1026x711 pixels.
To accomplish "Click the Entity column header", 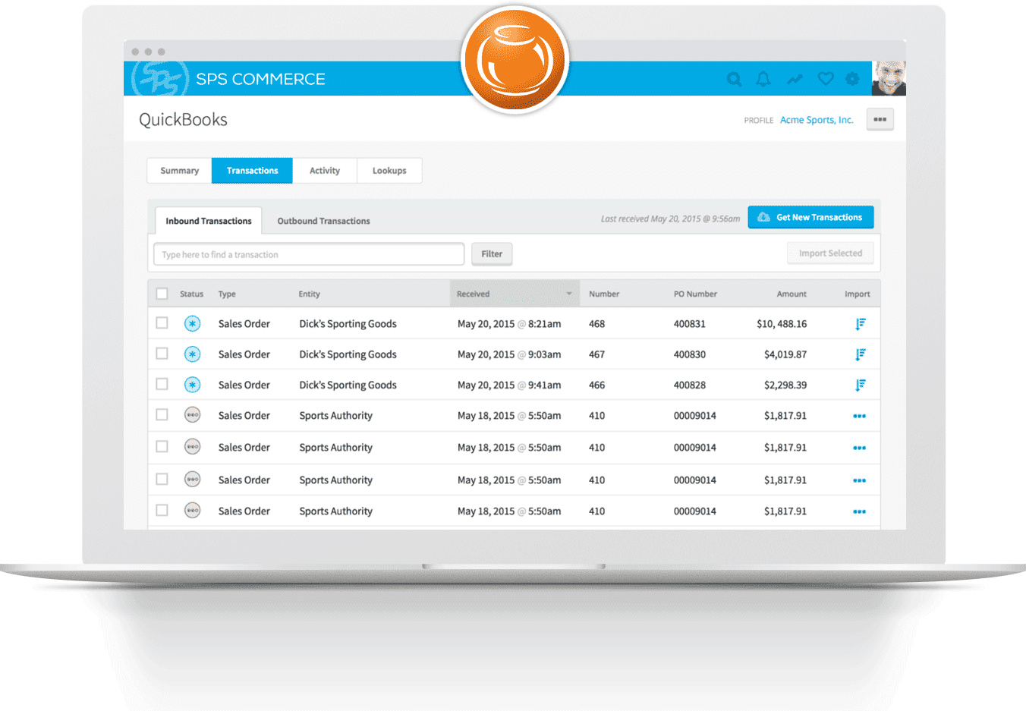I will 309,294.
